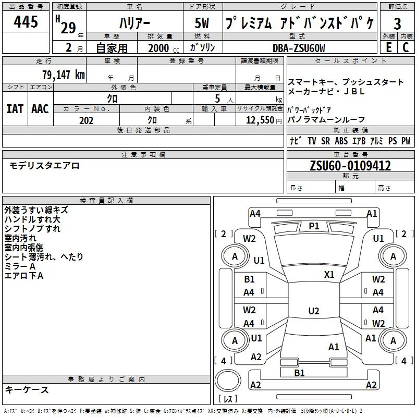Select the U2 mark on the car diagram

(x=314, y=311)
